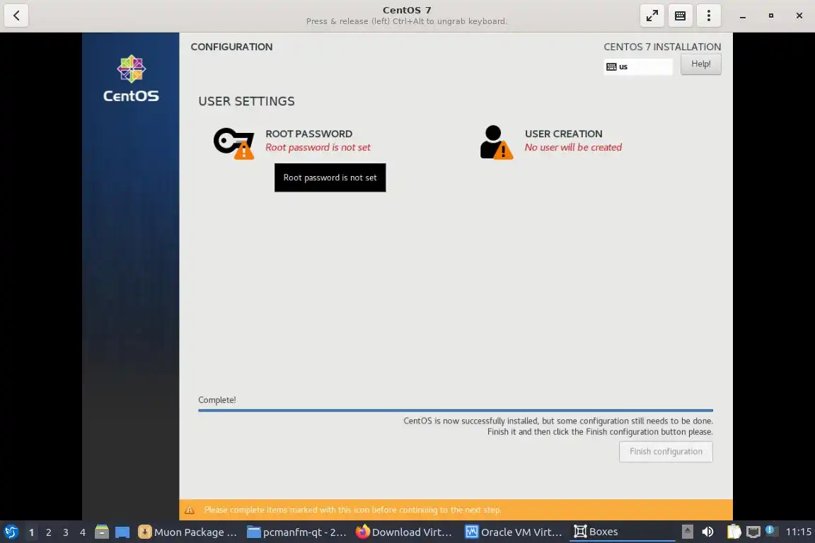Toggle fullscreen mode in Boxes
This screenshot has width=815, height=543.
click(652, 16)
